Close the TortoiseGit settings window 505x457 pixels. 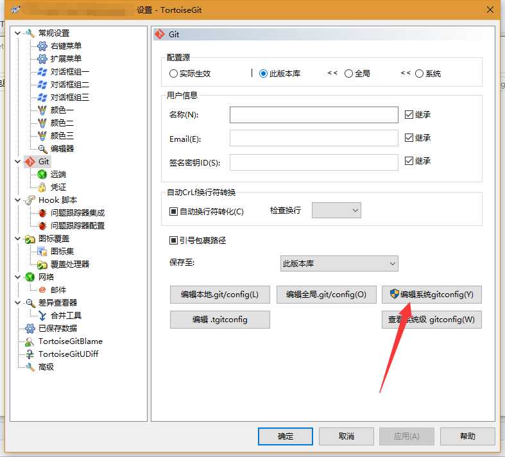point(490,10)
